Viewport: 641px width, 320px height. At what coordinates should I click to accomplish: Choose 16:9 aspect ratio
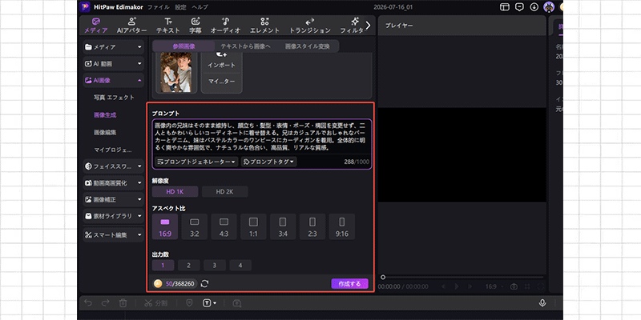pos(165,226)
